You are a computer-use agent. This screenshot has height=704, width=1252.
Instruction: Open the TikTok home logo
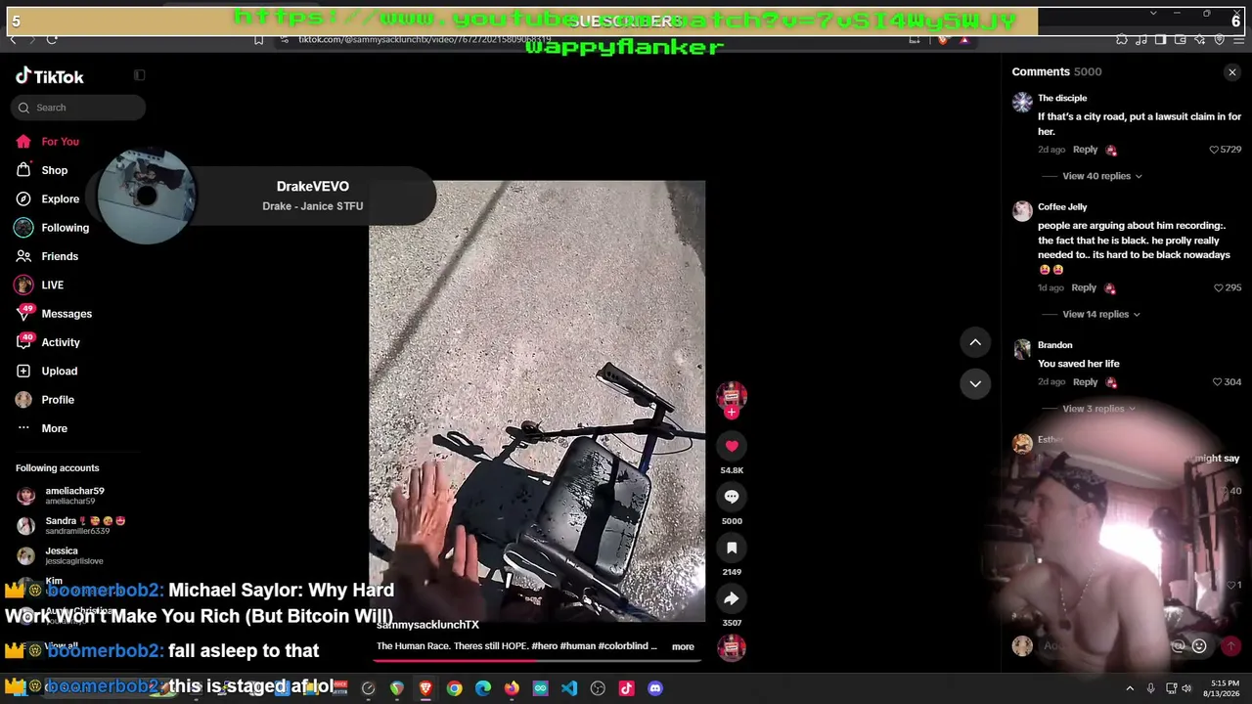pyautogui.click(x=50, y=76)
